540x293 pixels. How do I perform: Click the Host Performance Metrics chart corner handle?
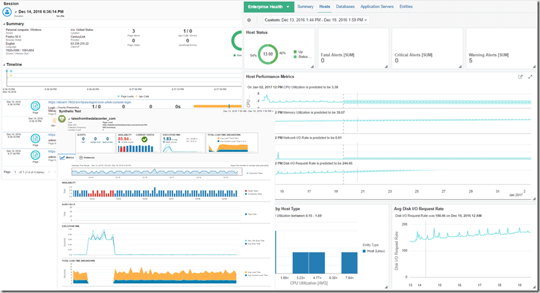(534, 199)
